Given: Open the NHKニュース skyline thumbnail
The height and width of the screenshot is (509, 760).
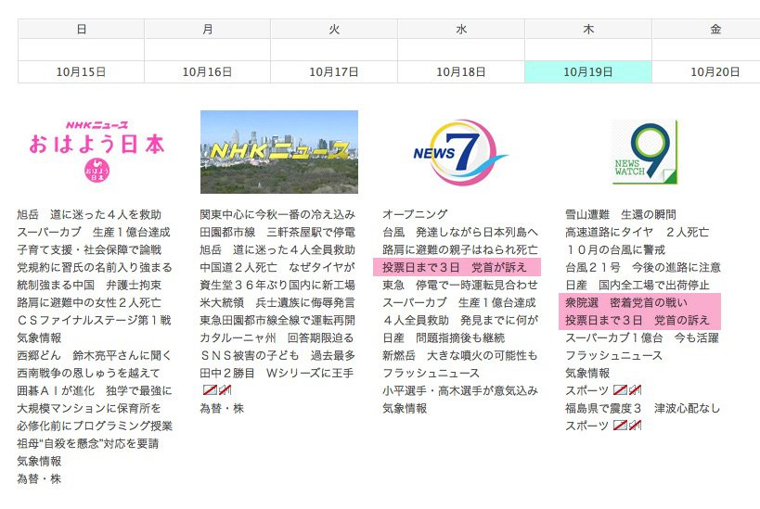Looking at the screenshot, I should [x=279, y=152].
